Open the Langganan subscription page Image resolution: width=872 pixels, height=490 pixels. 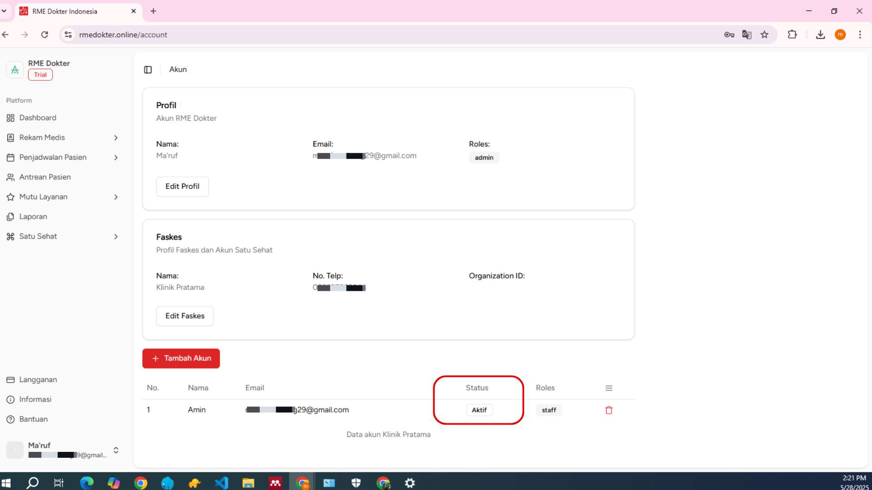point(38,380)
